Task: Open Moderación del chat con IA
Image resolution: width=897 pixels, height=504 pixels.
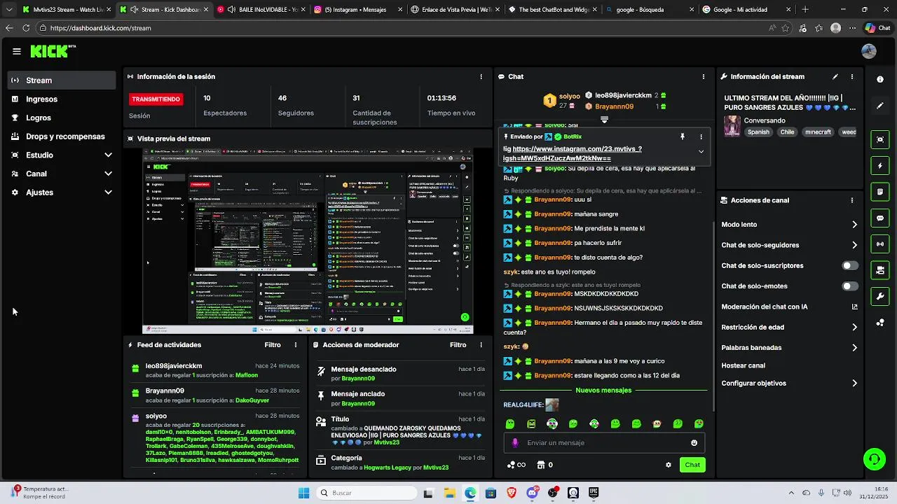Action: [789, 307]
